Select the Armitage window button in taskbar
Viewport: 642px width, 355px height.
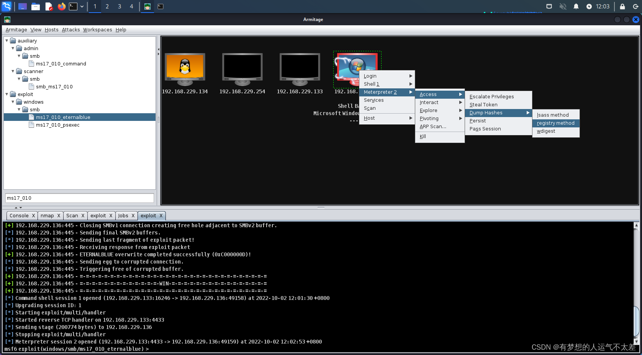click(x=147, y=7)
